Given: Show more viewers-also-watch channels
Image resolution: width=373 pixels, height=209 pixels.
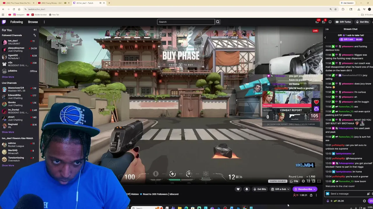Looking at the screenshot, I should coord(8,165).
